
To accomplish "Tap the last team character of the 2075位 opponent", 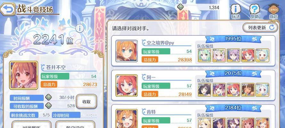I will tap(263, 90).
